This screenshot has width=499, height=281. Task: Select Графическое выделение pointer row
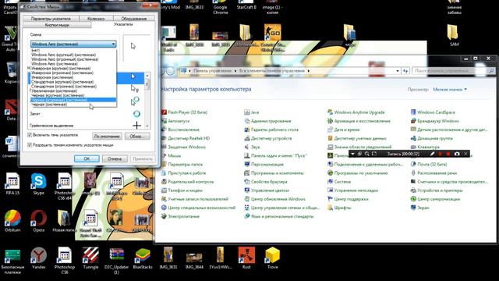coord(86,126)
